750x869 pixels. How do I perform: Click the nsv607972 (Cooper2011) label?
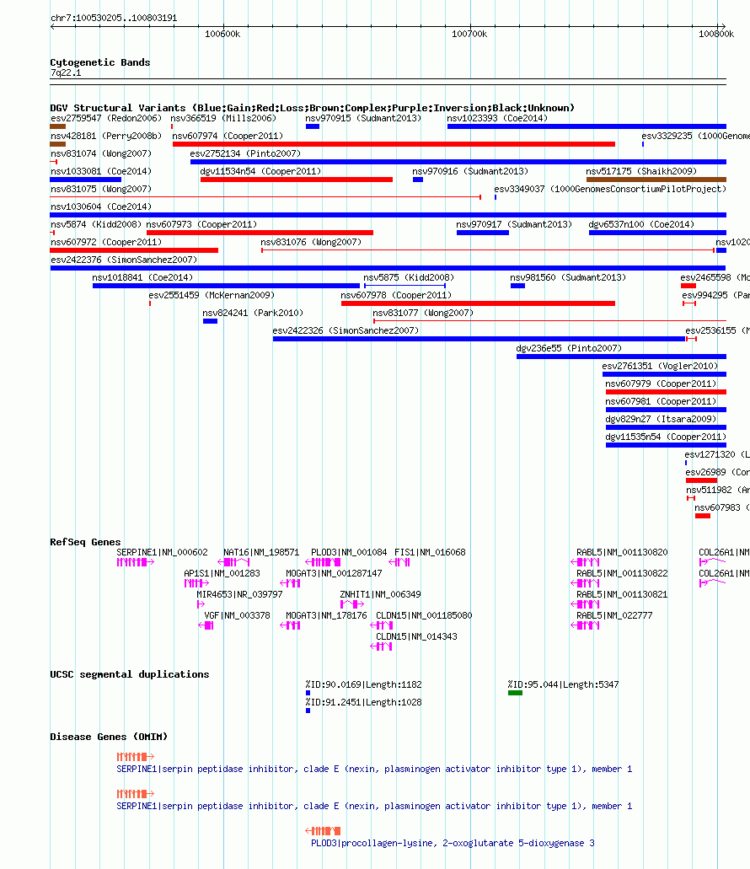point(106,242)
